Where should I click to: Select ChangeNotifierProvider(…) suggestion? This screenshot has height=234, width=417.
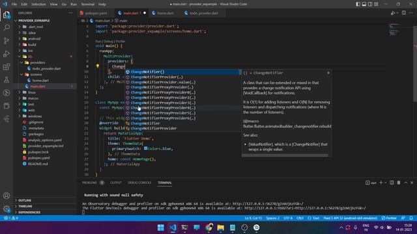[x=183, y=77]
